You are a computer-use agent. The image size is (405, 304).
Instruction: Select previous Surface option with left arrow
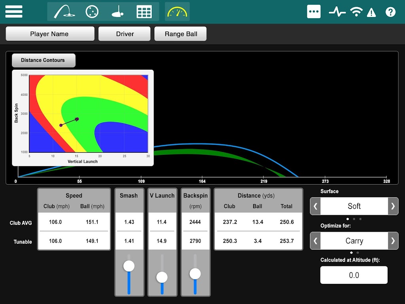click(315, 206)
